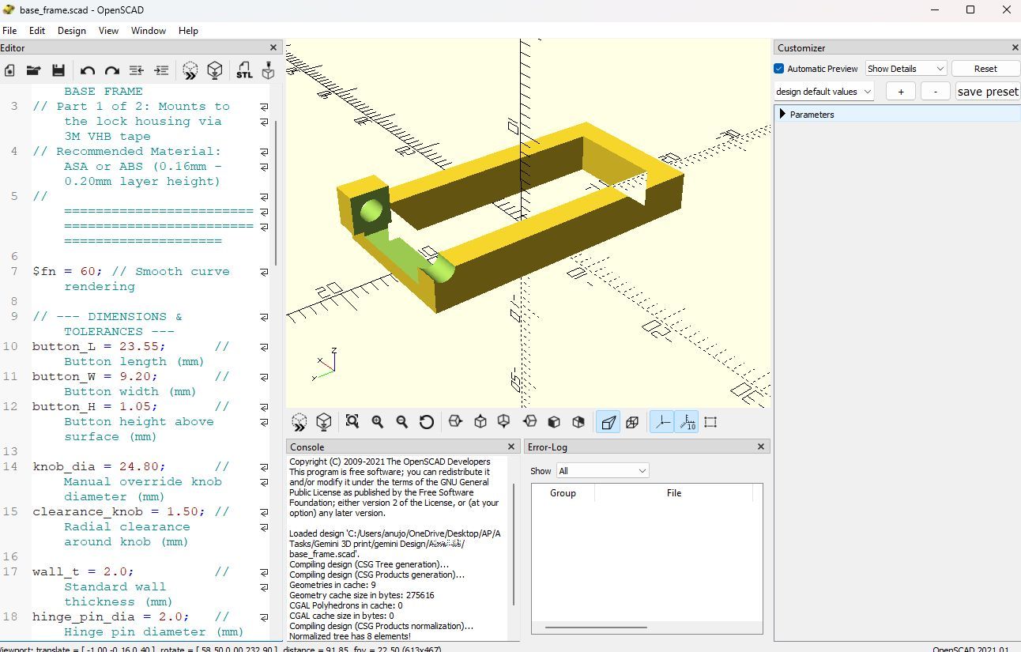Click the viewport toolbar Preview icon

pos(300,422)
